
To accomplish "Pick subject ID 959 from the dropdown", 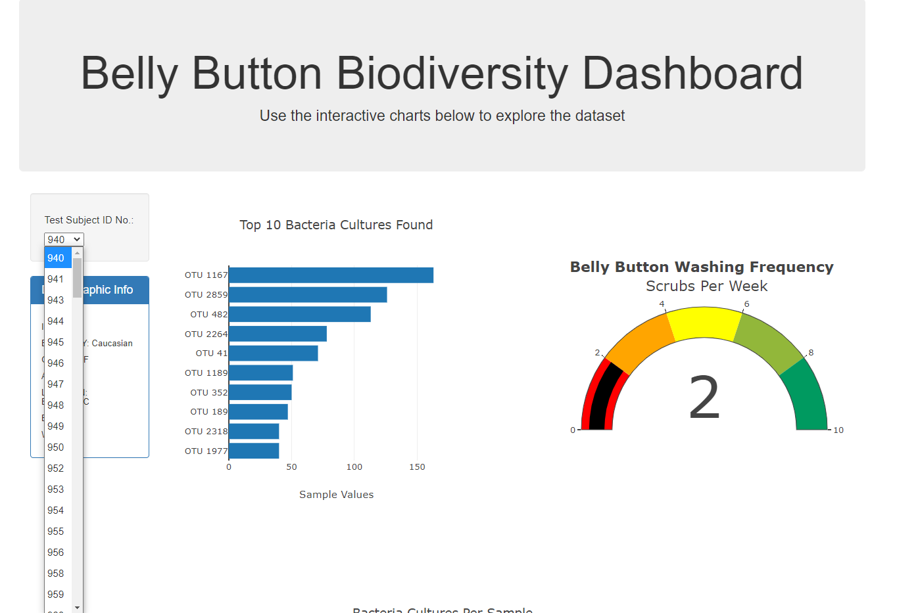I will pos(55,594).
